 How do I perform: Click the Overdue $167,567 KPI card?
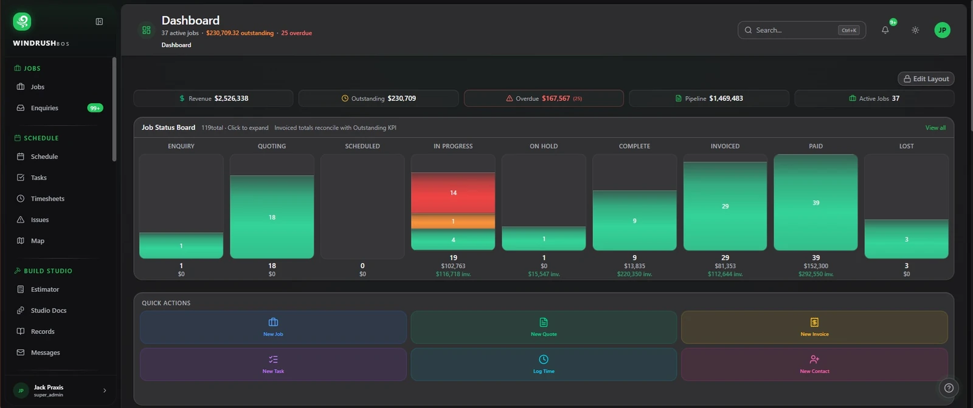pyautogui.click(x=544, y=99)
